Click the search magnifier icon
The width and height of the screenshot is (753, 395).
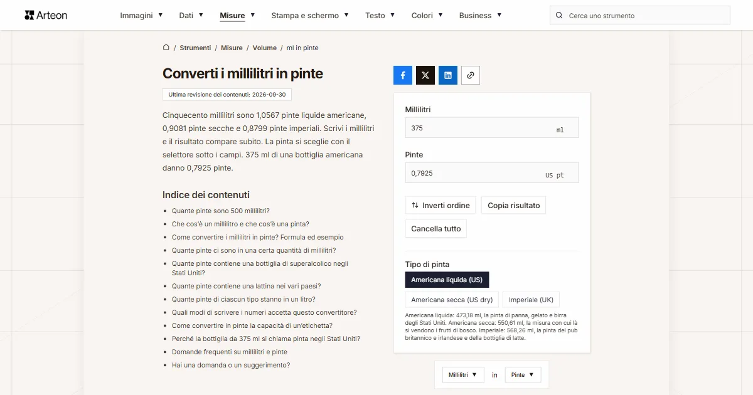point(559,16)
